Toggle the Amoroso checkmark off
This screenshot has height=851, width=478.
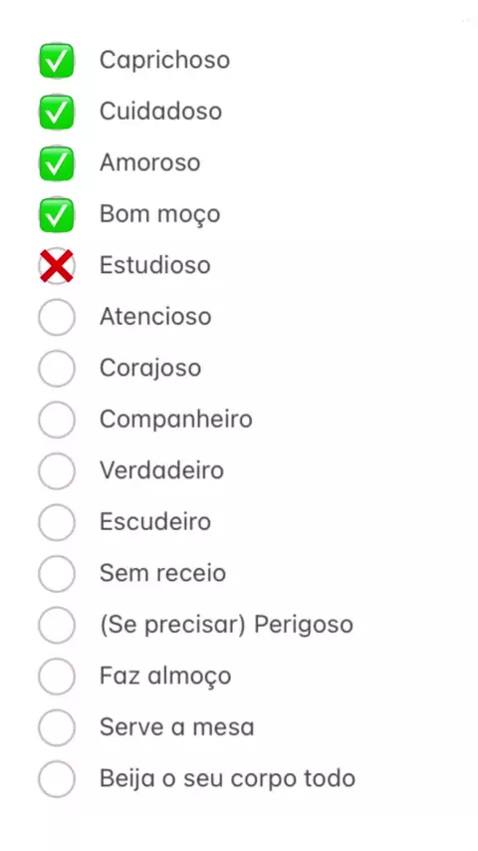click(57, 162)
